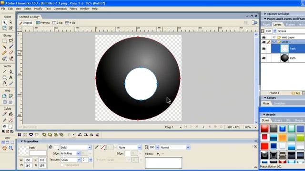The height and width of the screenshot is (171, 305).
Task: Select the Slice tool
Action: pyautogui.click(x=11, y=96)
